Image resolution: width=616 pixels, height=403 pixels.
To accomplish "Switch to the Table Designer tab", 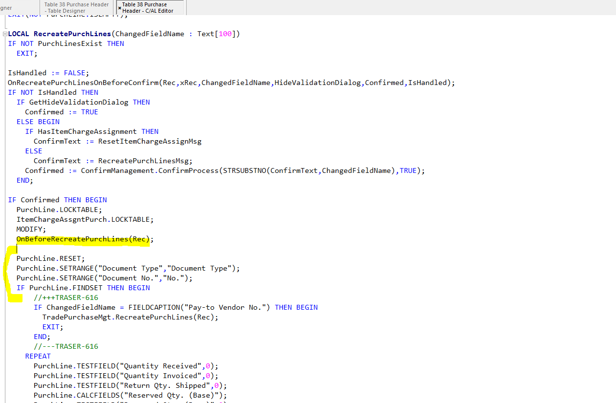I will point(76,7).
